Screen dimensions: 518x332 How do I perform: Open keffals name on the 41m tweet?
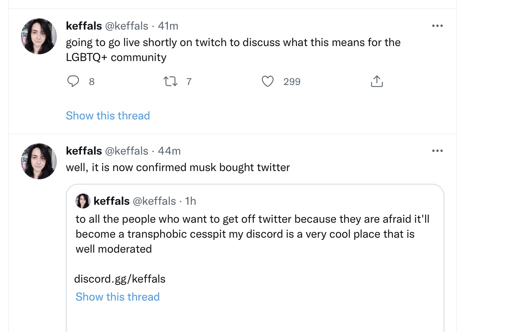(84, 26)
